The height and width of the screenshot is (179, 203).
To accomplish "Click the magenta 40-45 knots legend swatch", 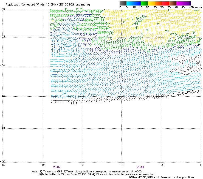I will tap(180, 3).
